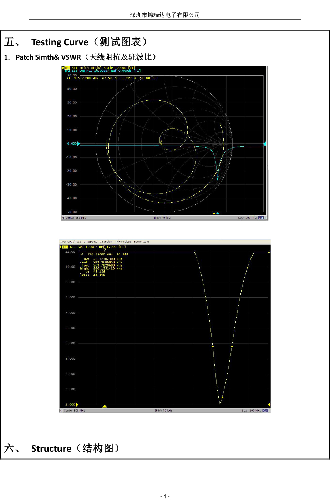The width and height of the screenshot is (330, 501).
Task: Open the Response menu
Action: click(90, 242)
